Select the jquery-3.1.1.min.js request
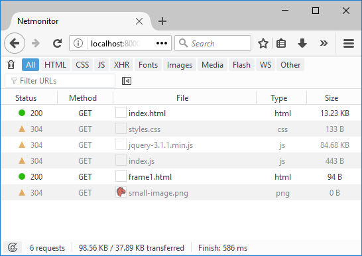 pos(181,145)
